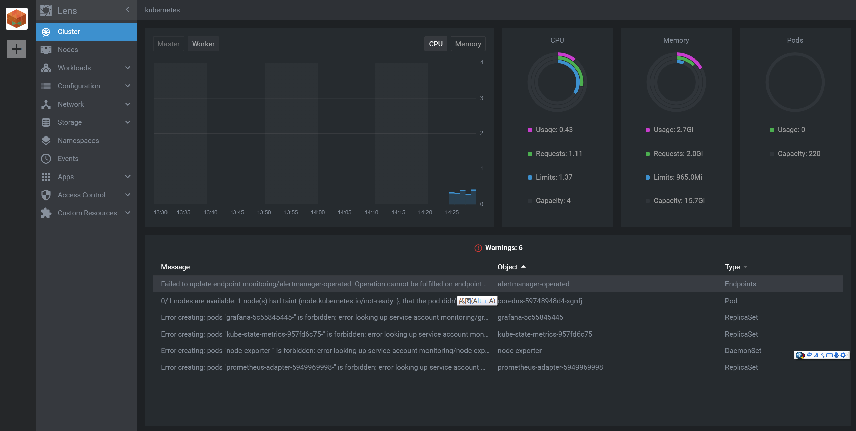The width and height of the screenshot is (856, 431).
Task: Expand the Configuration section arrow
Action: tap(128, 86)
